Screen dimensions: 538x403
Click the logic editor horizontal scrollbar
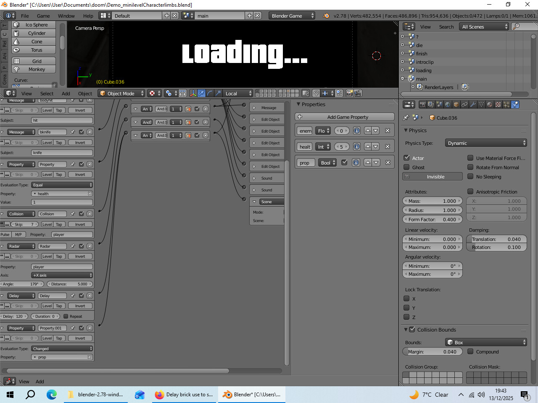pyautogui.click(x=118, y=371)
